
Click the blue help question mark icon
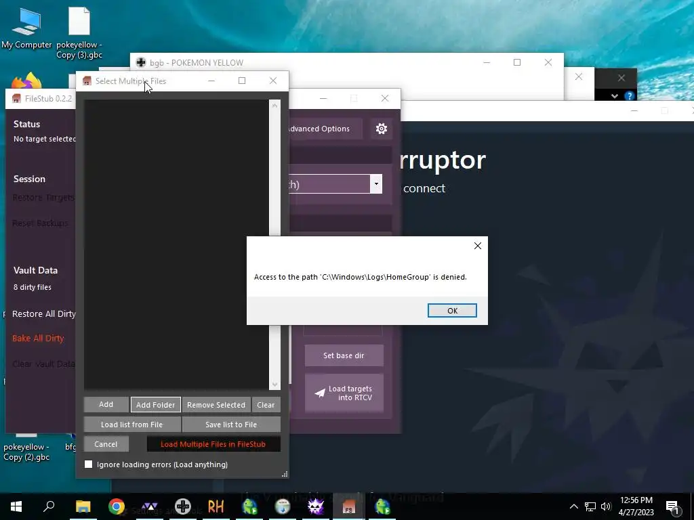[629, 96]
